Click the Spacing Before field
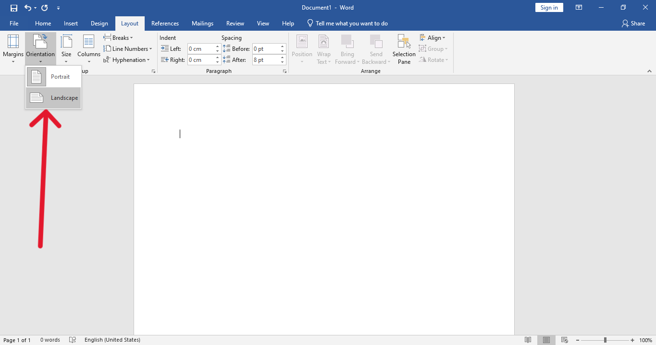The height and width of the screenshot is (345, 656). point(266,48)
